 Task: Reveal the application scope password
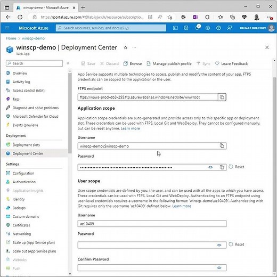210,167
